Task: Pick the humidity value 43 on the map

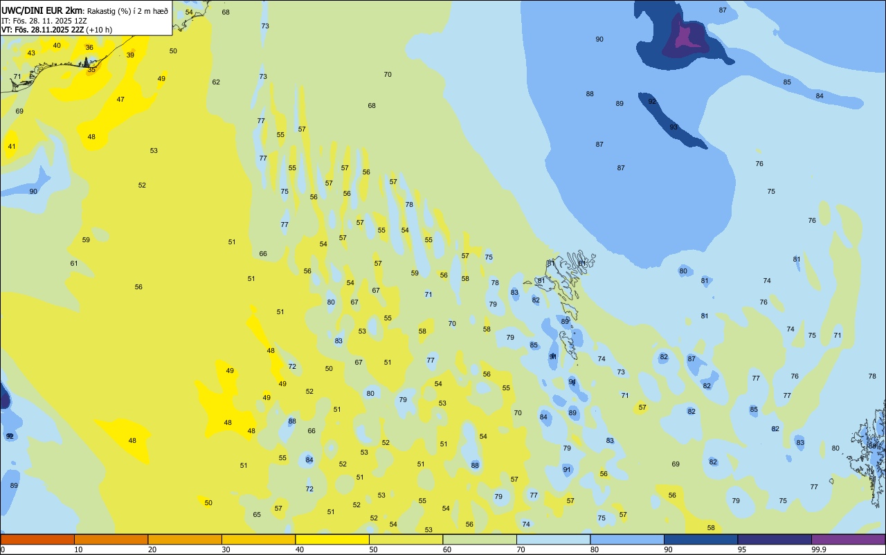Action: point(31,53)
